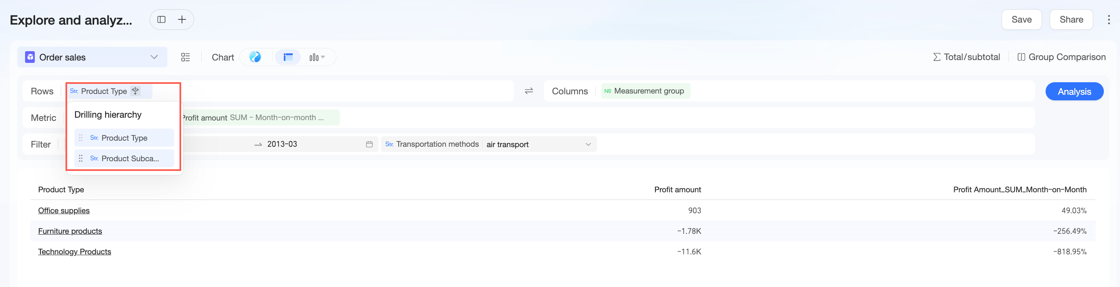
Task: Click the -818.95% cell
Action: (1069, 252)
